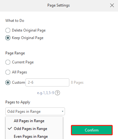The width and height of the screenshot is (118, 139).
Task: Click the Delete Original Page label
Action: point(29,30)
